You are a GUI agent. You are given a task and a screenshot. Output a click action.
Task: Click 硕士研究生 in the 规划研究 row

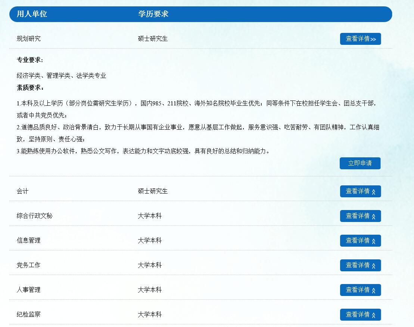[153, 39]
